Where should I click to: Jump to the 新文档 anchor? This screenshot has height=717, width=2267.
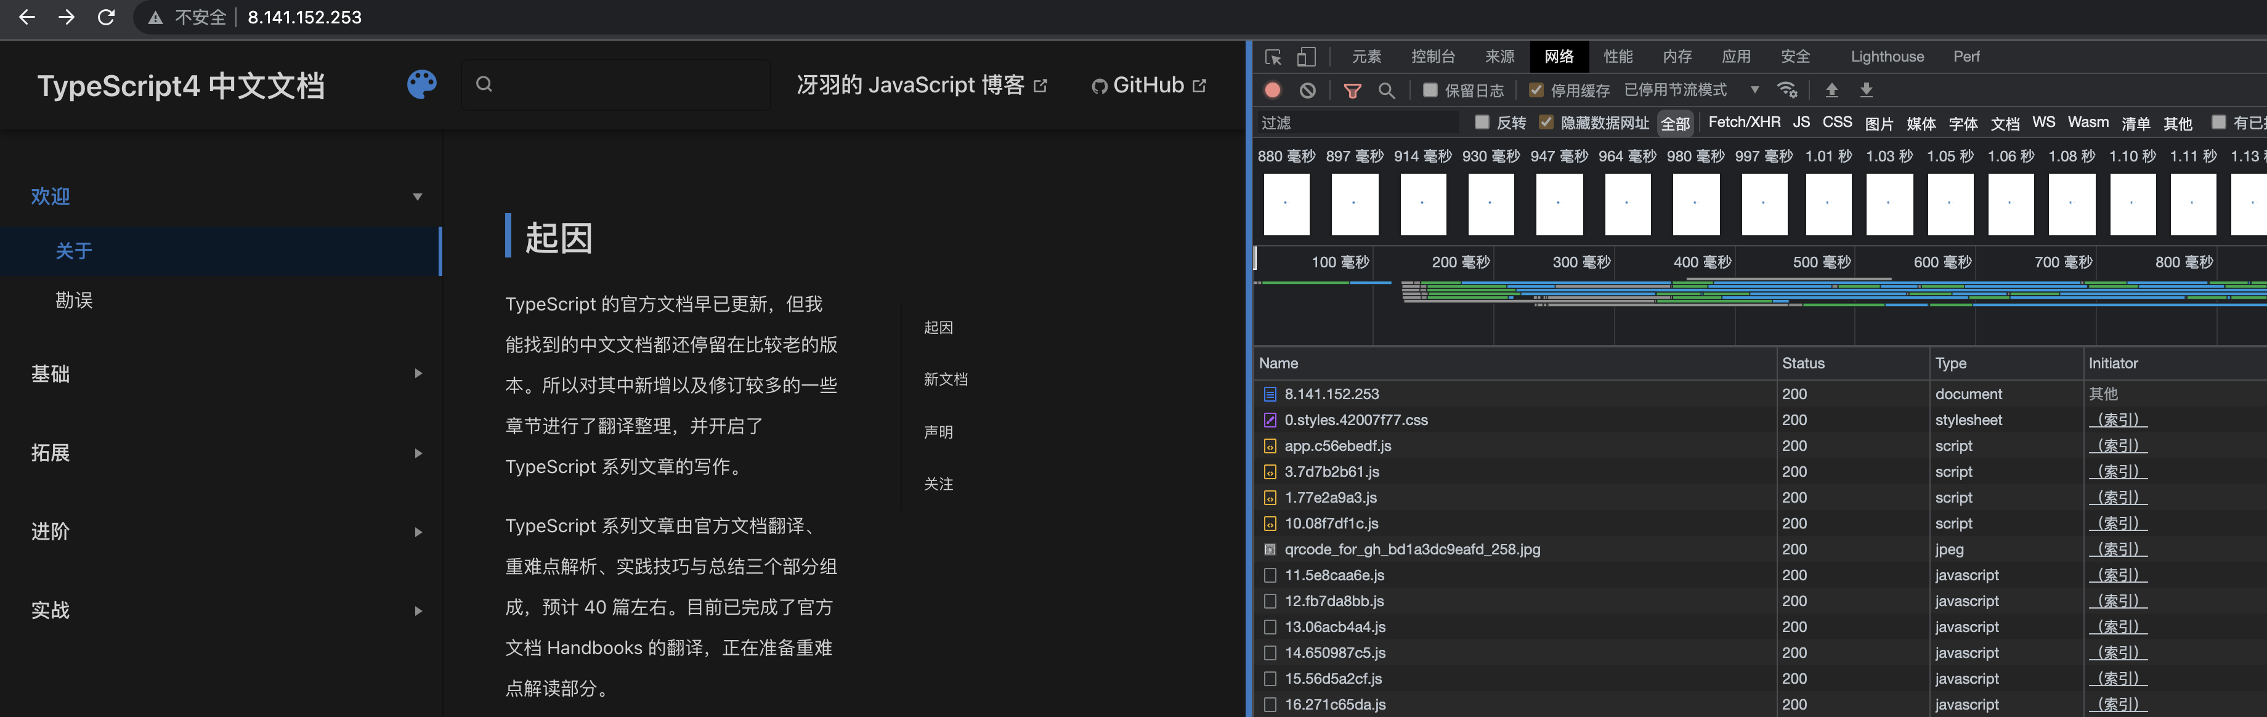tap(945, 379)
